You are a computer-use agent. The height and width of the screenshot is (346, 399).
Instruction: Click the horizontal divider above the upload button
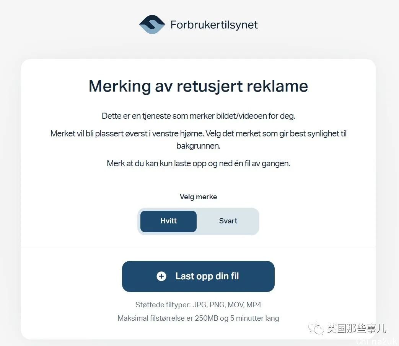pyautogui.click(x=198, y=247)
